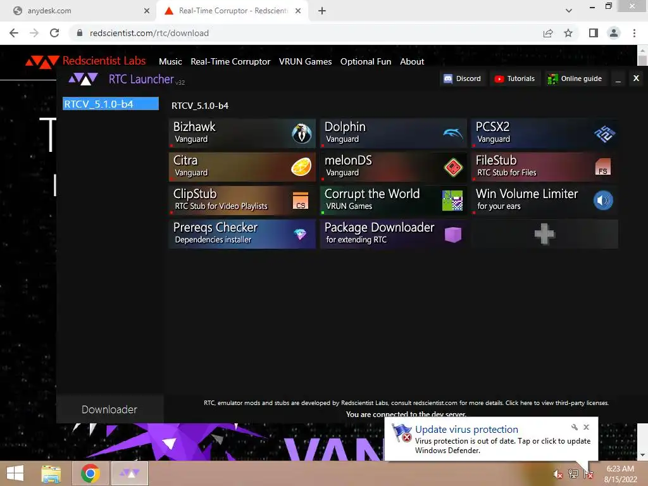Open Win Volume Limiter

(x=545, y=201)
